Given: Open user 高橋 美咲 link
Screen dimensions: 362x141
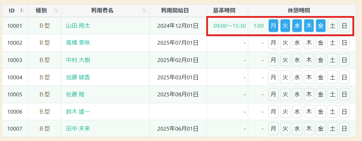Looking at the screenshot, I should tap(78, 43).
